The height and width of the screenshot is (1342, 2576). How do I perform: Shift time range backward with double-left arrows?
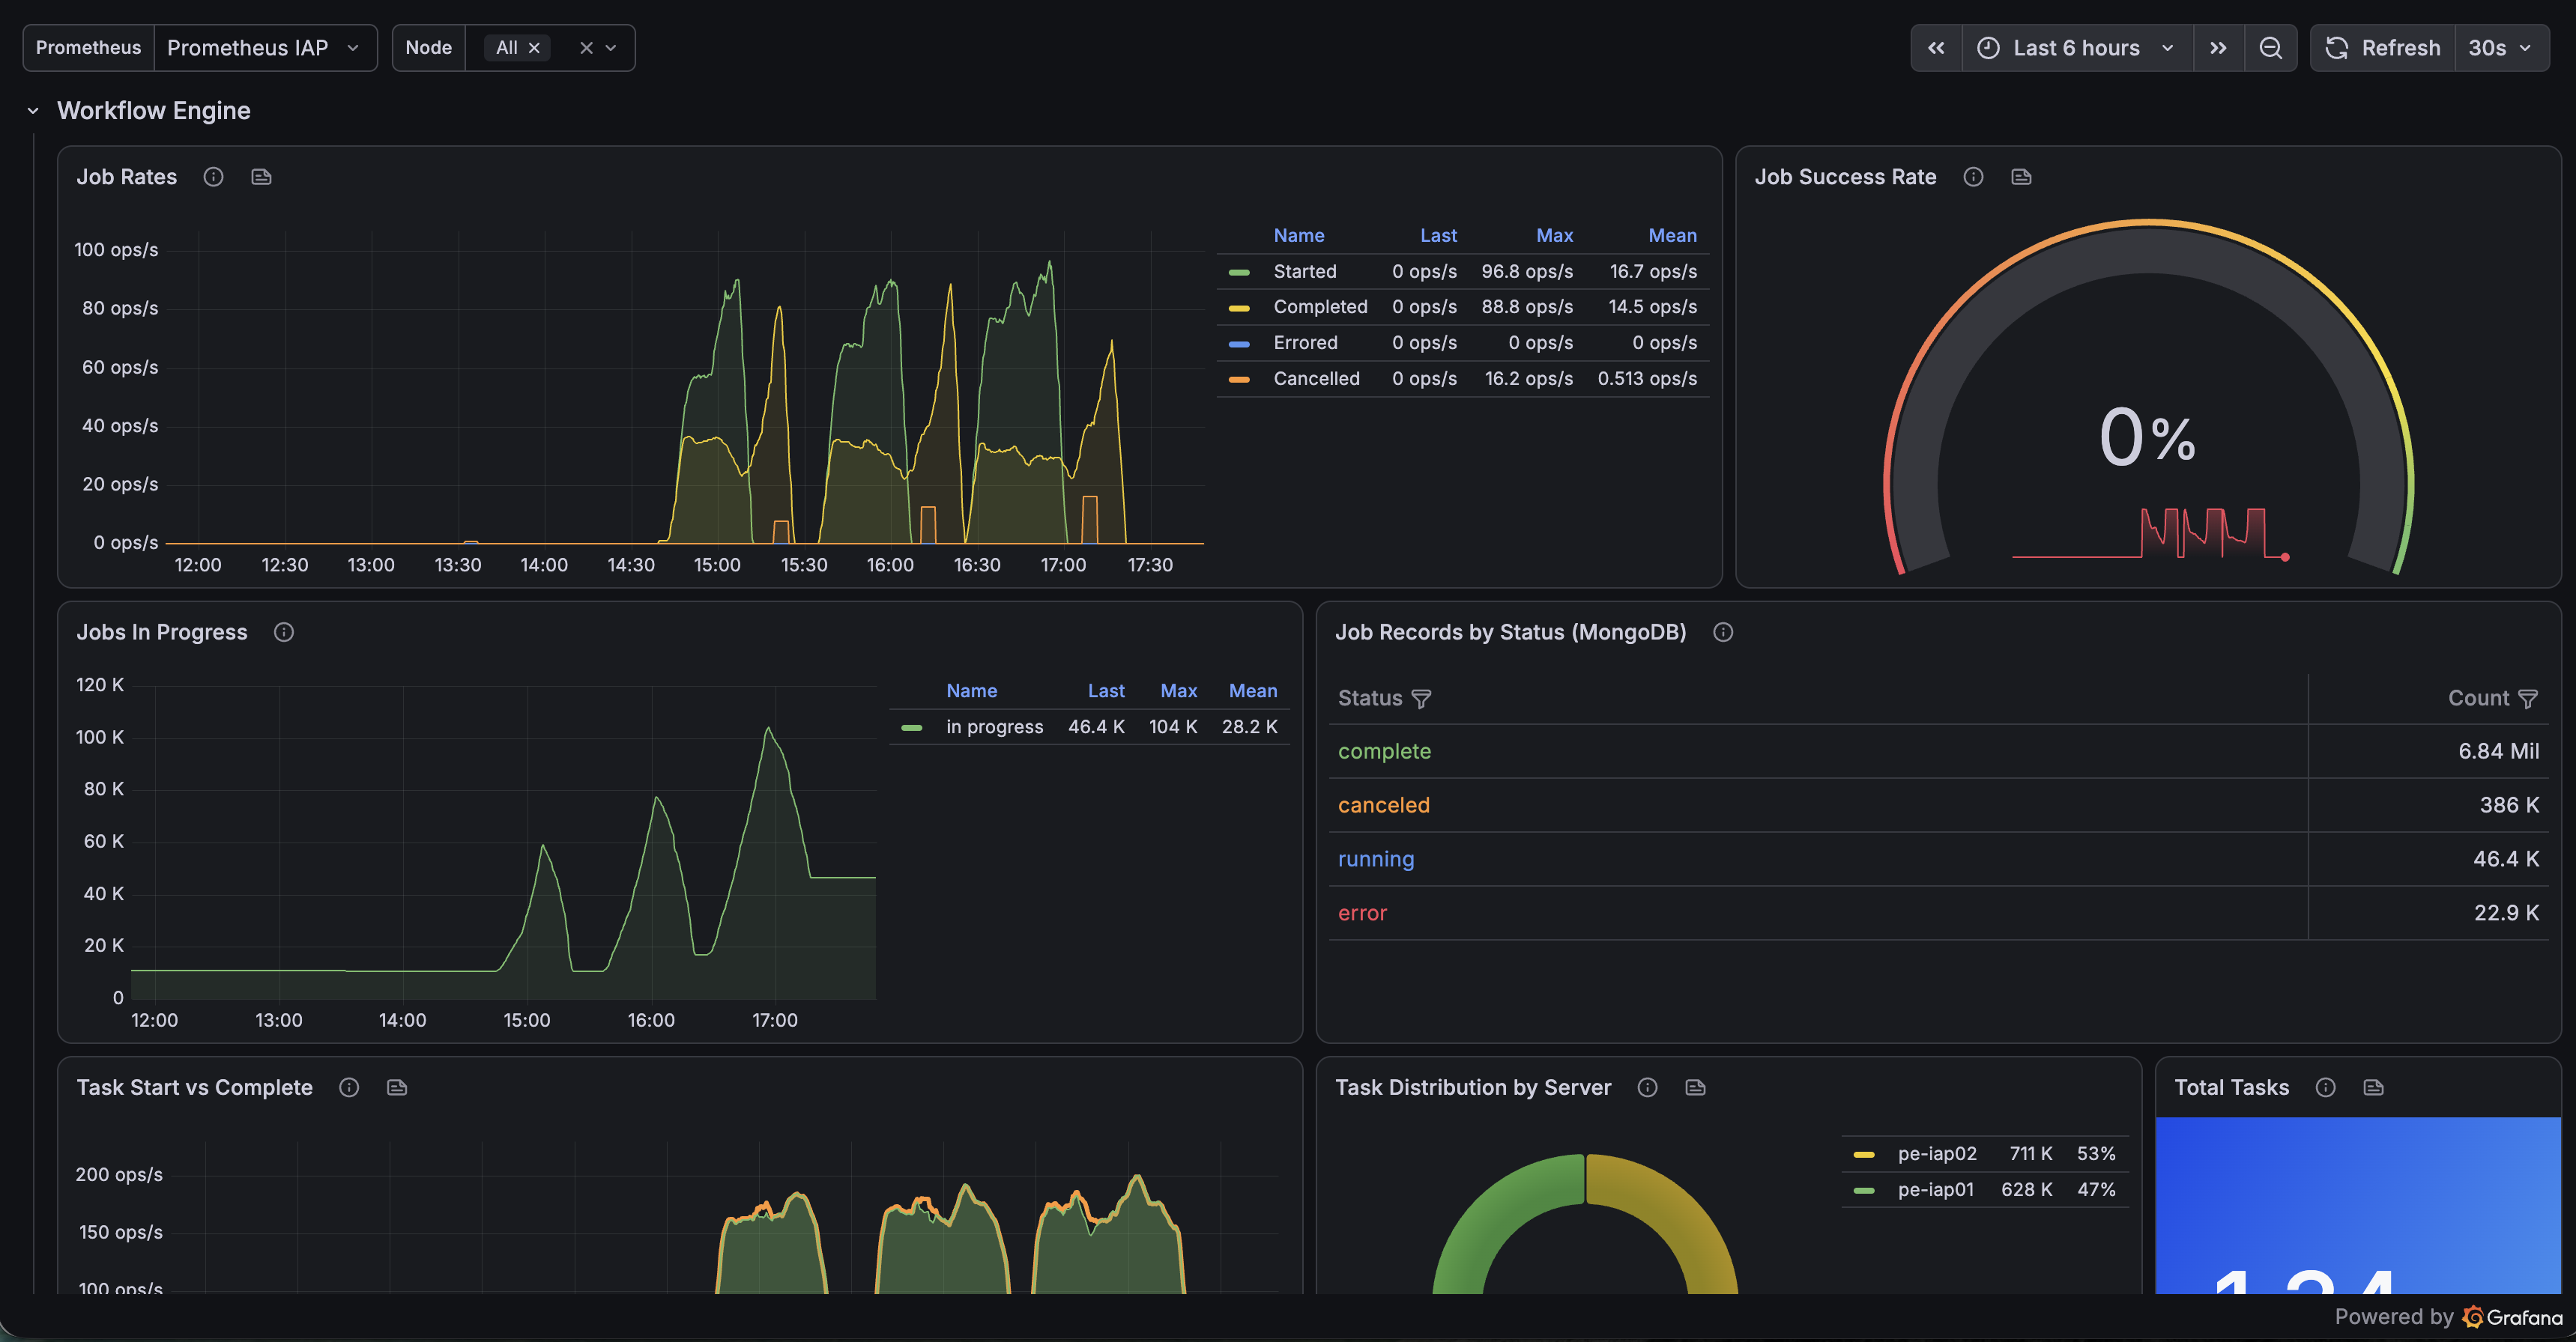coord(1936,48)
